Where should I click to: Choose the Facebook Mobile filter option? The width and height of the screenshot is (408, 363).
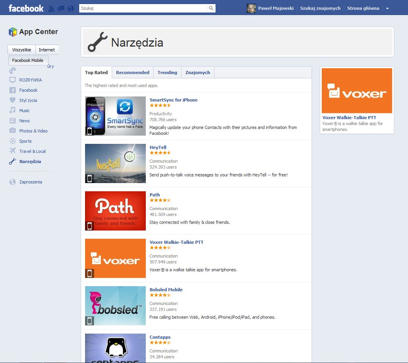click(x=28, y=60)
